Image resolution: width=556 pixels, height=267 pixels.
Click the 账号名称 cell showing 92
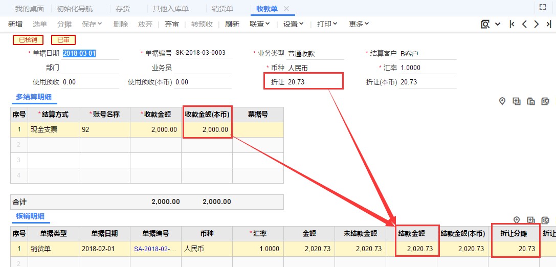(105, 130)
